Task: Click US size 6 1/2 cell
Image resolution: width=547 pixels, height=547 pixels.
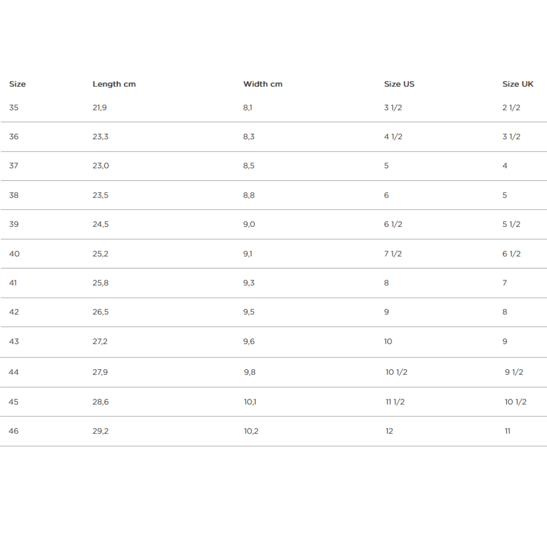Action: (x=393, y=224)
